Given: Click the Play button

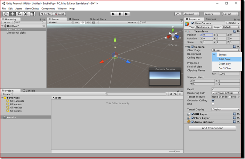Looking at the screenshot, I should [x=113, y=14].
